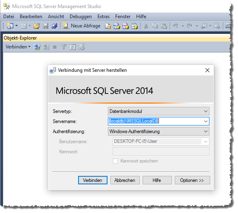The image size is (238, 213).
Task: Open the Debuggen menu
Action: click(x=81, y=17)
